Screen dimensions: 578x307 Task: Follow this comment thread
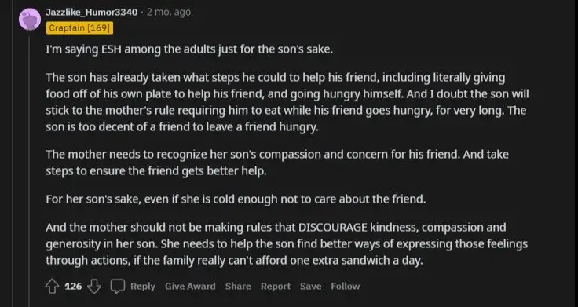click(x=345, y=287)
